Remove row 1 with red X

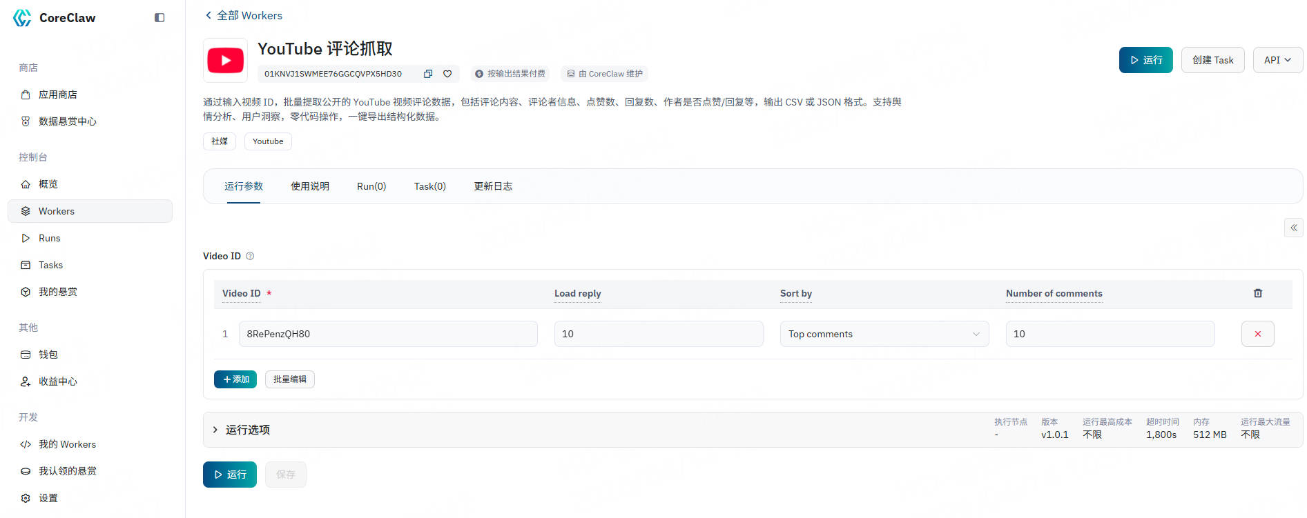pos(1257,334)
